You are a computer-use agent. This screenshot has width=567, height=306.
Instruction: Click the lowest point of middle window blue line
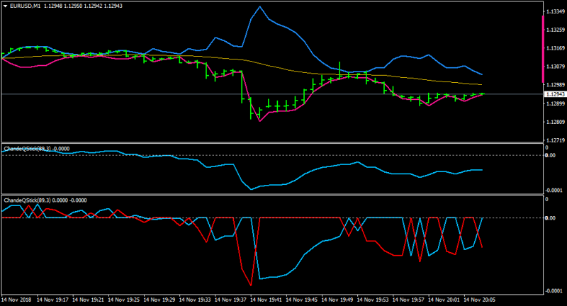[x=251, y=189]
